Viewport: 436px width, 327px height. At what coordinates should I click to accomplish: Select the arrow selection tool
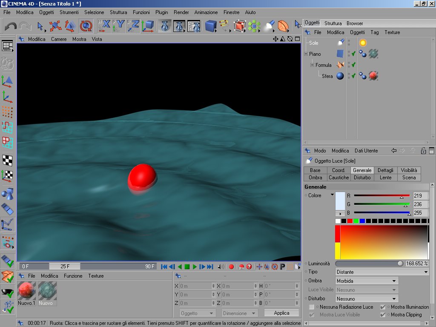tap(40, 26)
